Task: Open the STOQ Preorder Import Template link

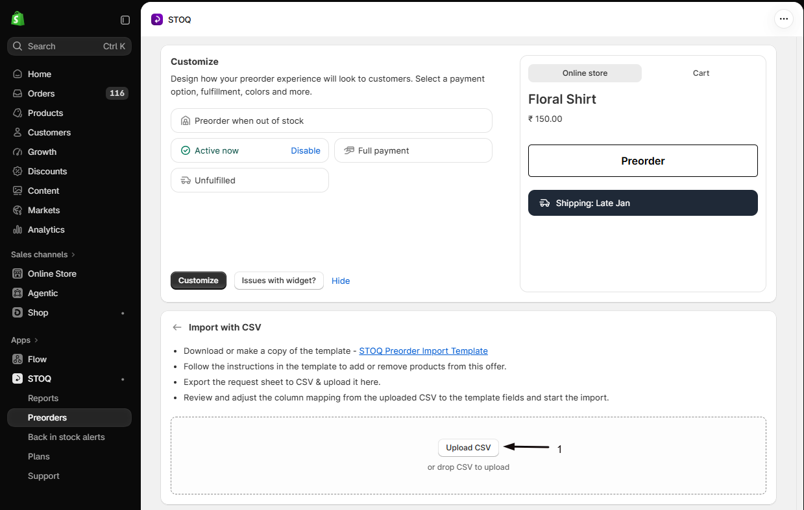Action: point(423,351)
